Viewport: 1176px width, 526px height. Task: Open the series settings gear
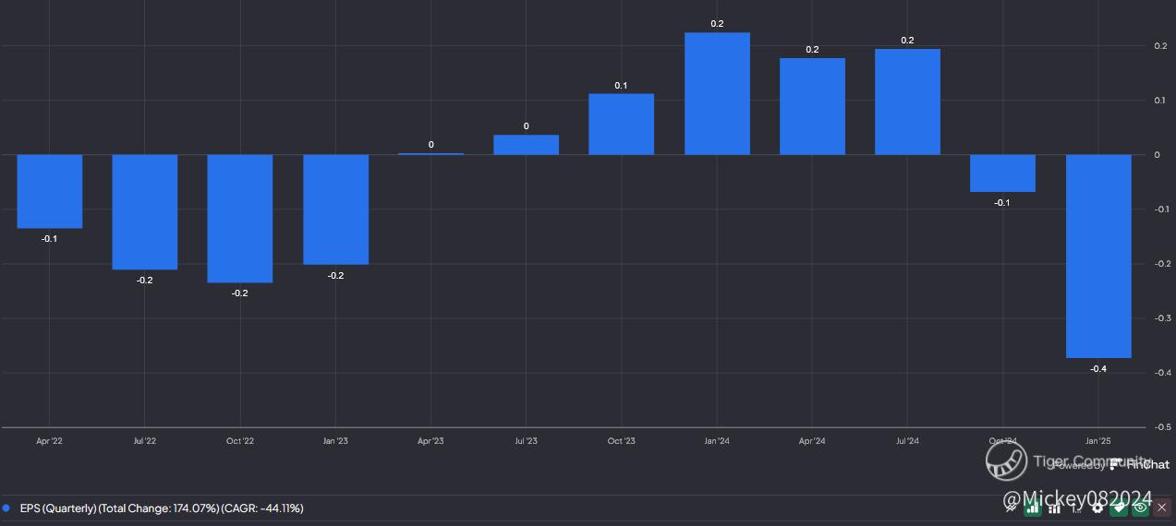point(1097,508)
